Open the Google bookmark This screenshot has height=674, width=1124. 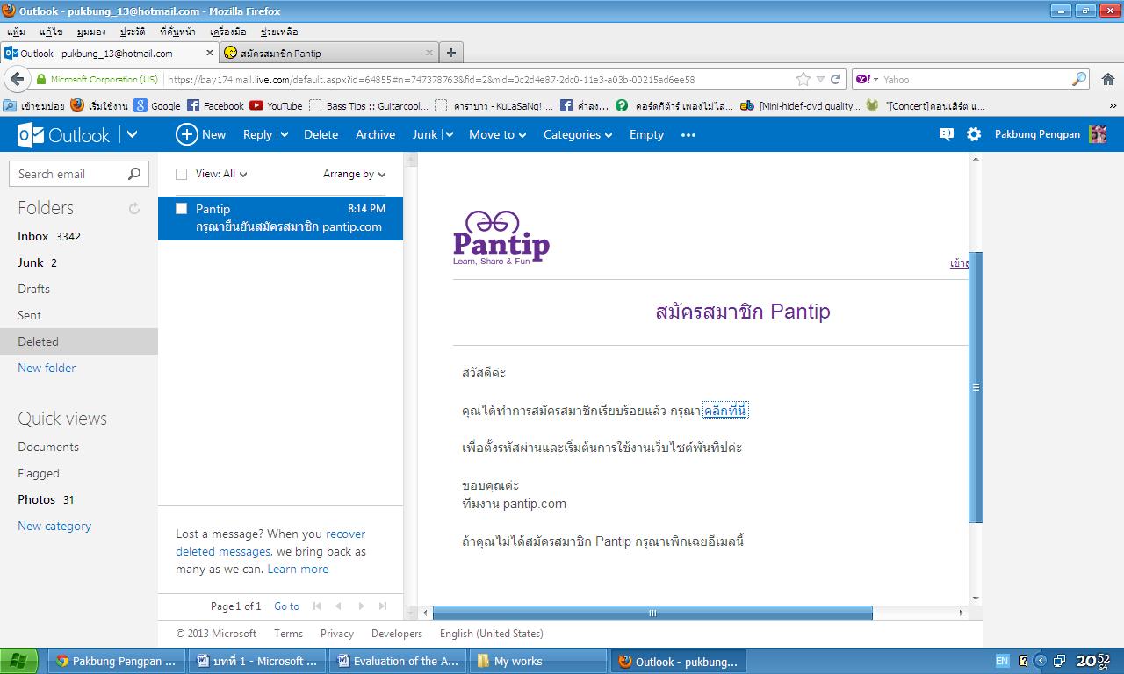pos(157,105)
